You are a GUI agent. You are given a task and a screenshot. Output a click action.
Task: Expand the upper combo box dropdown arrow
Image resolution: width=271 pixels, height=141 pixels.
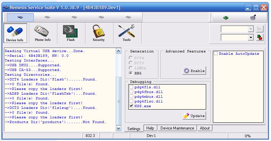click(251, 29)
